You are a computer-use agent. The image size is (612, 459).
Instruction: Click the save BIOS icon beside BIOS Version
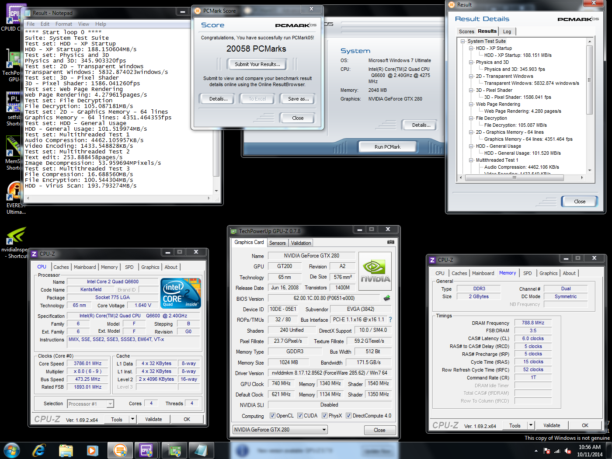[x=387, y=298]
